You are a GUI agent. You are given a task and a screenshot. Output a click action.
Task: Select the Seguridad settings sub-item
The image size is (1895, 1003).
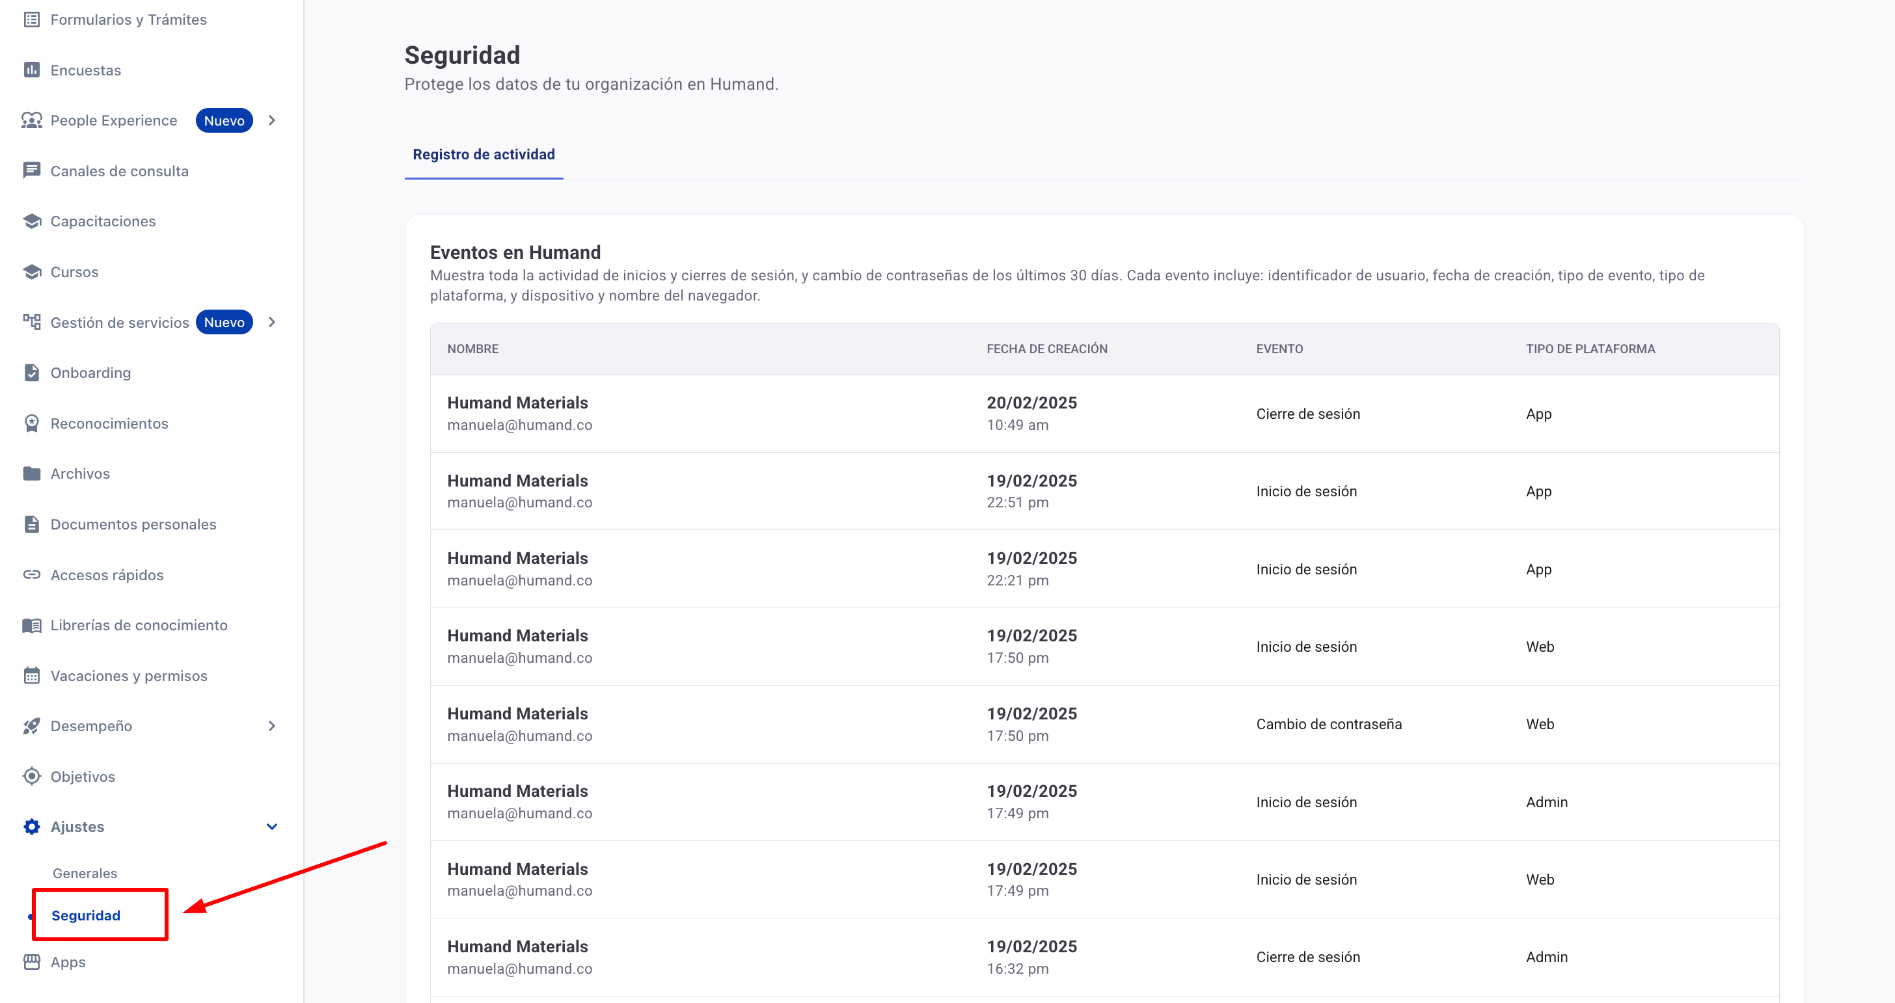coord(85,915)
